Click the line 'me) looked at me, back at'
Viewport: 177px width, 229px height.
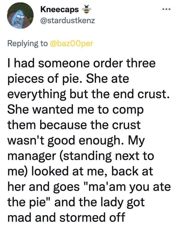tap(80, 172)
